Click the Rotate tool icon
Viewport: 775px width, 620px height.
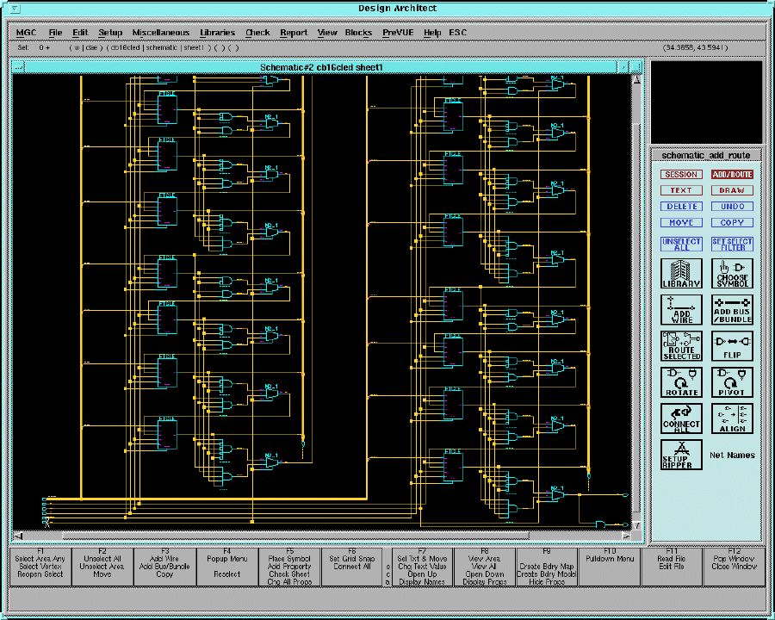[682, 381]
